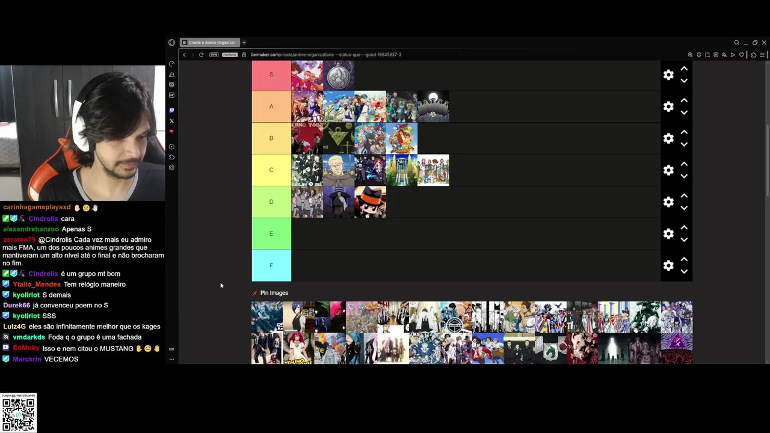Open translate page icon in toolbar
The width and height of the screenshot is (770, 433).
click(x=724, y=55)
